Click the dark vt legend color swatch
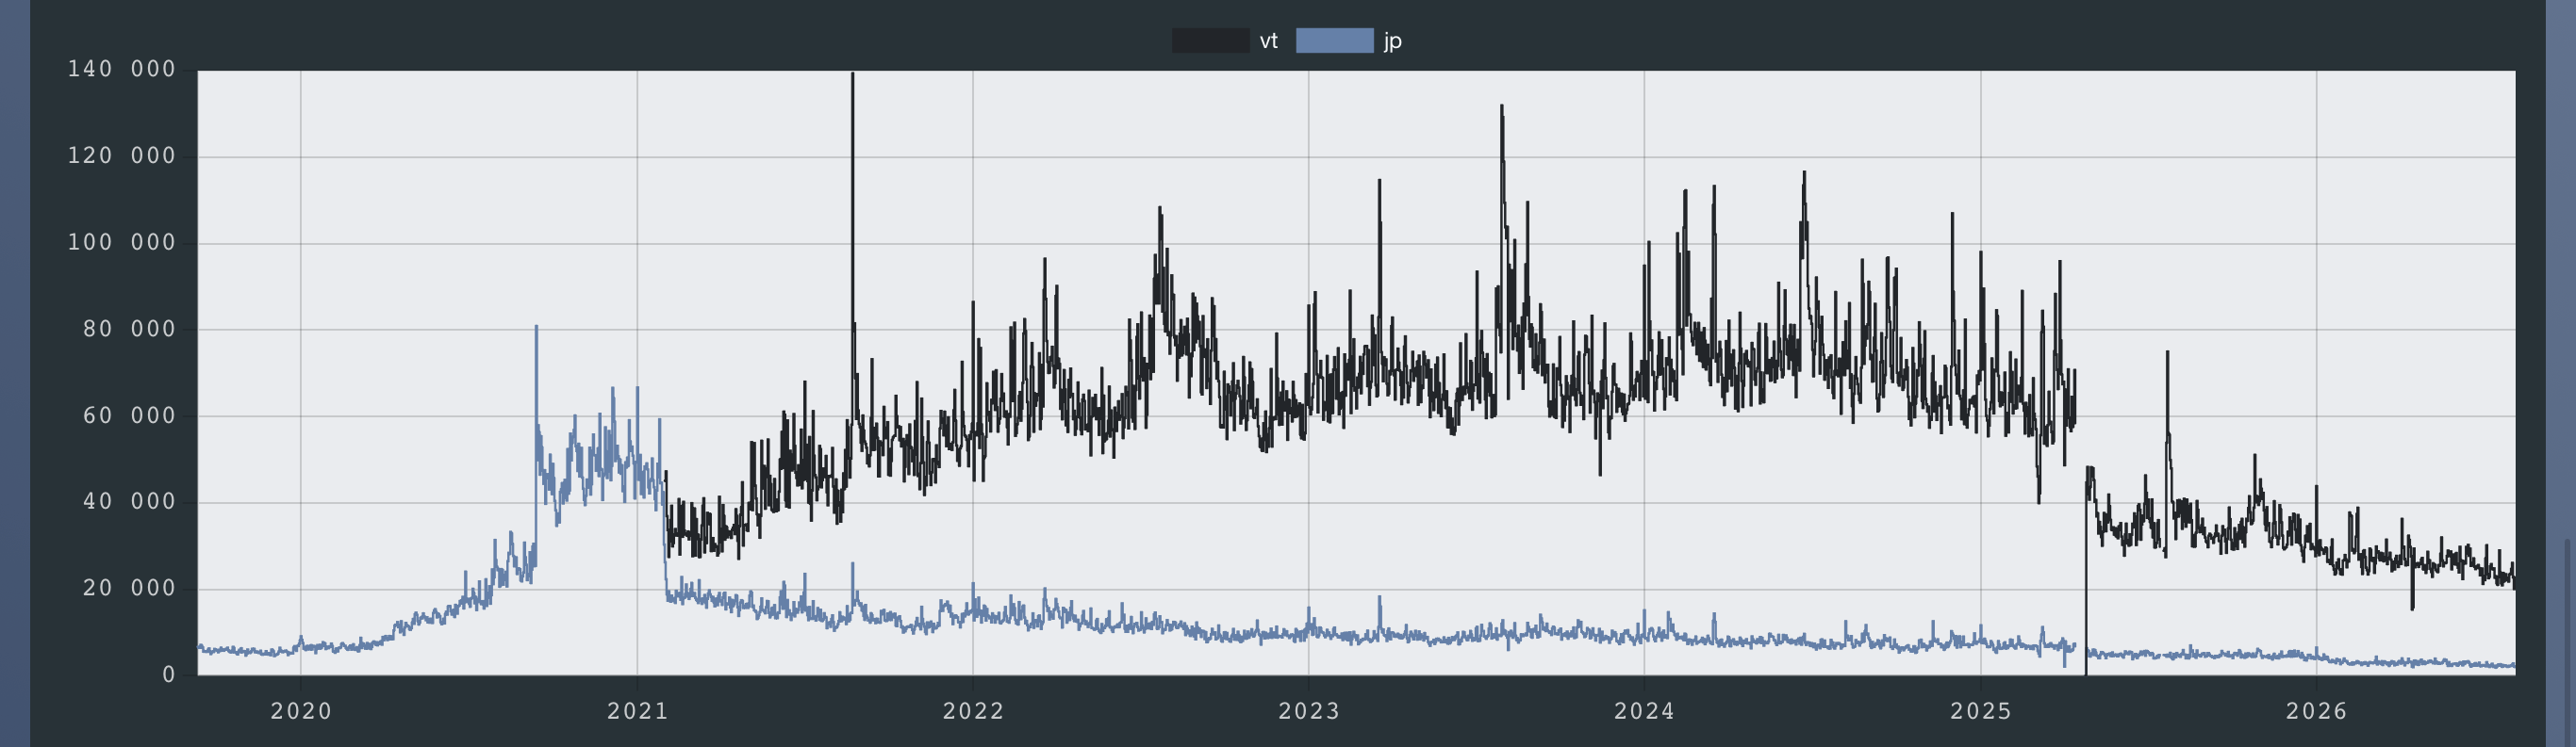Screen dimensions: 2576x747 pos(1210,41)
